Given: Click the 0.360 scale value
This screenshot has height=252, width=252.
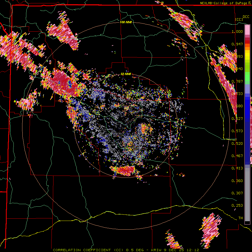Looking at the screenshot, I should (x=237, y=181).
